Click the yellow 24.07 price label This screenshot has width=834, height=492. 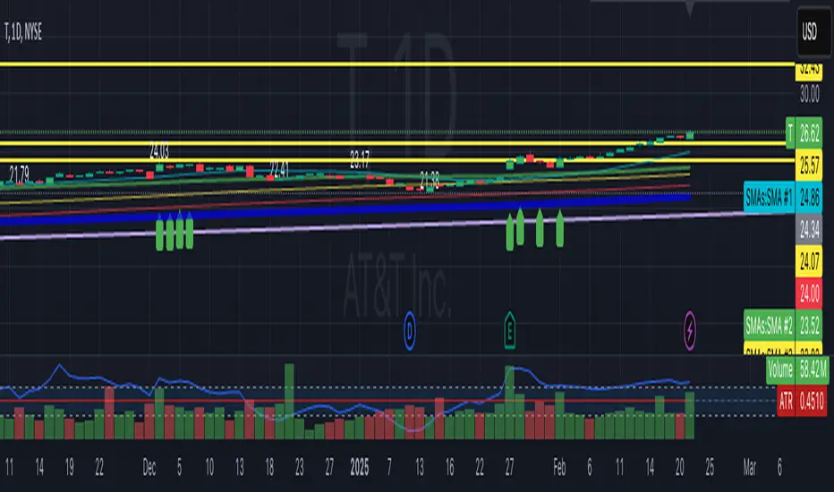point(810,261)
